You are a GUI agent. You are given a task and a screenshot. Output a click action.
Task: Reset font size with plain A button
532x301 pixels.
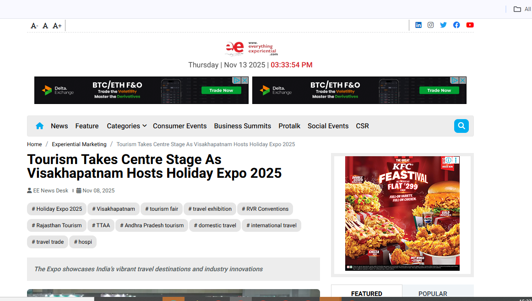coord(45,26)
